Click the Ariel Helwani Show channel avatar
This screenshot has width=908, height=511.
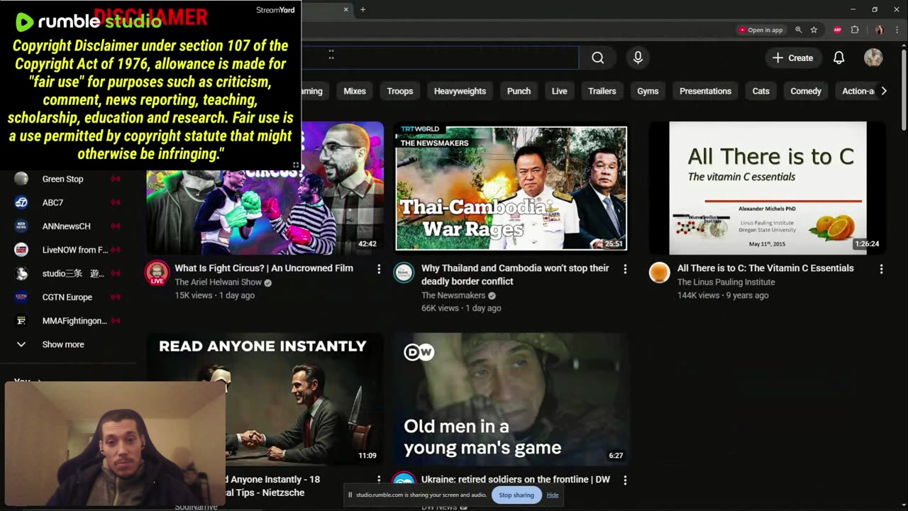tap(157, 273)
